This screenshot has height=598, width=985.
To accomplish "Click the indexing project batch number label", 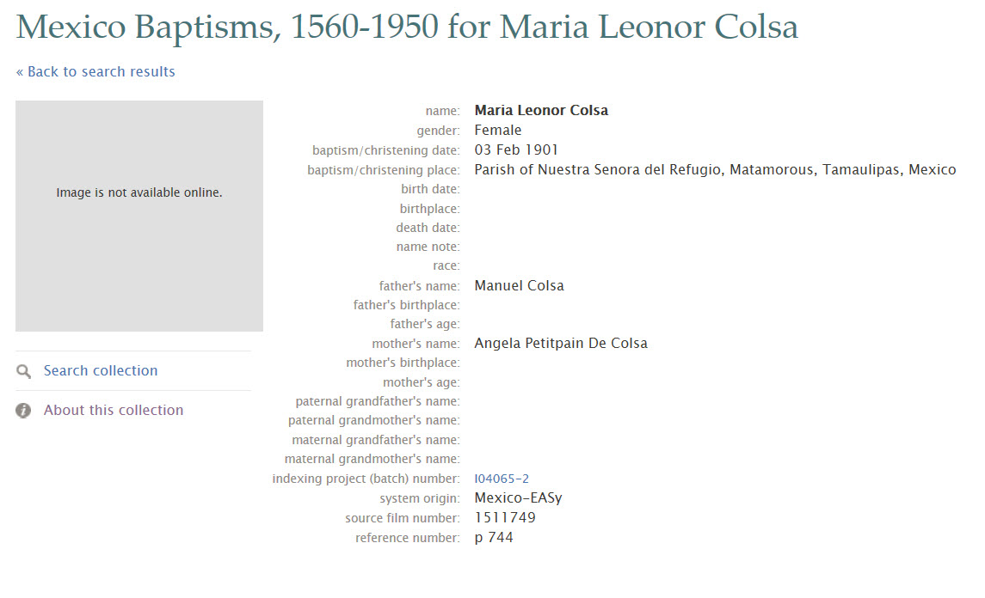I will [366, 479].
